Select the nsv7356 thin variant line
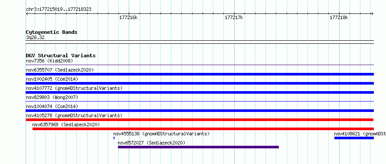This screenshot has height=164, width=386. (x=200, y=65)
